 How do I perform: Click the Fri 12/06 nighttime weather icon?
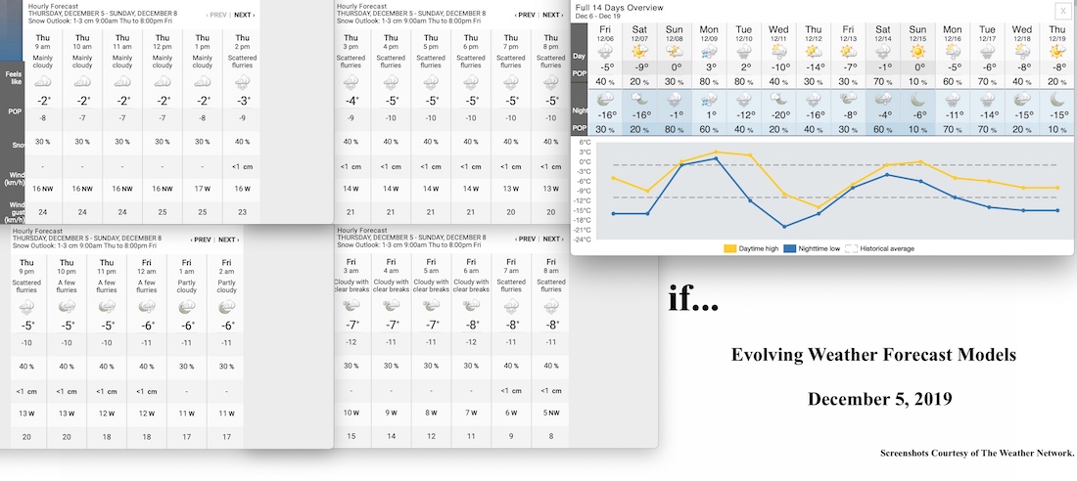(605, 99)
